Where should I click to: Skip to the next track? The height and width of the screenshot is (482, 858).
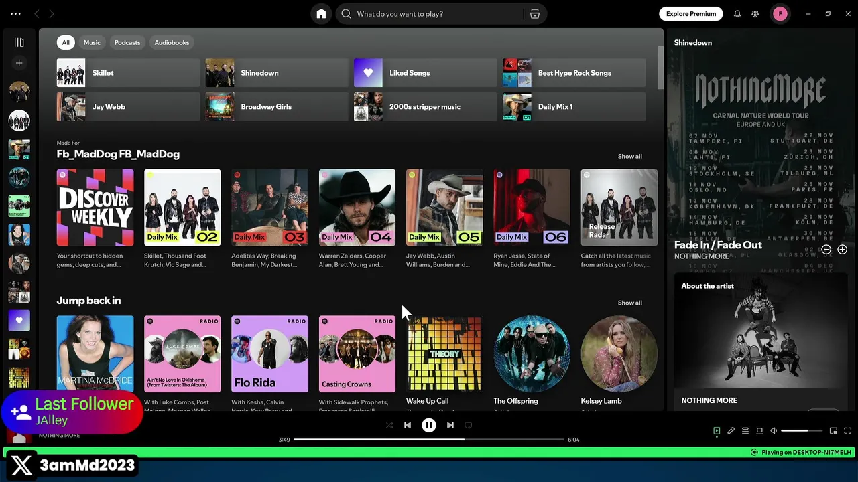point(450,425)
